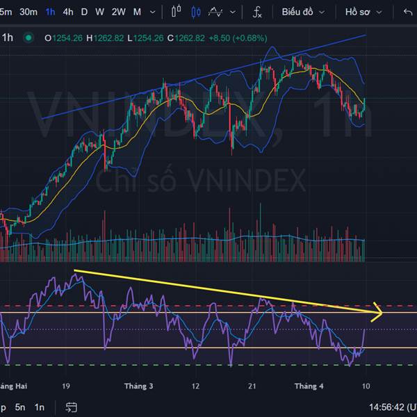The image size is (417, 417).
Task: Click the high value H1262.82
Action: coord(105,38)
